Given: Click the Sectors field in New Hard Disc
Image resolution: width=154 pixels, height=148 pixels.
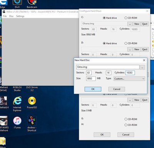Looking at the screenshot, I should pyautogui.click(x=89, y=73).
